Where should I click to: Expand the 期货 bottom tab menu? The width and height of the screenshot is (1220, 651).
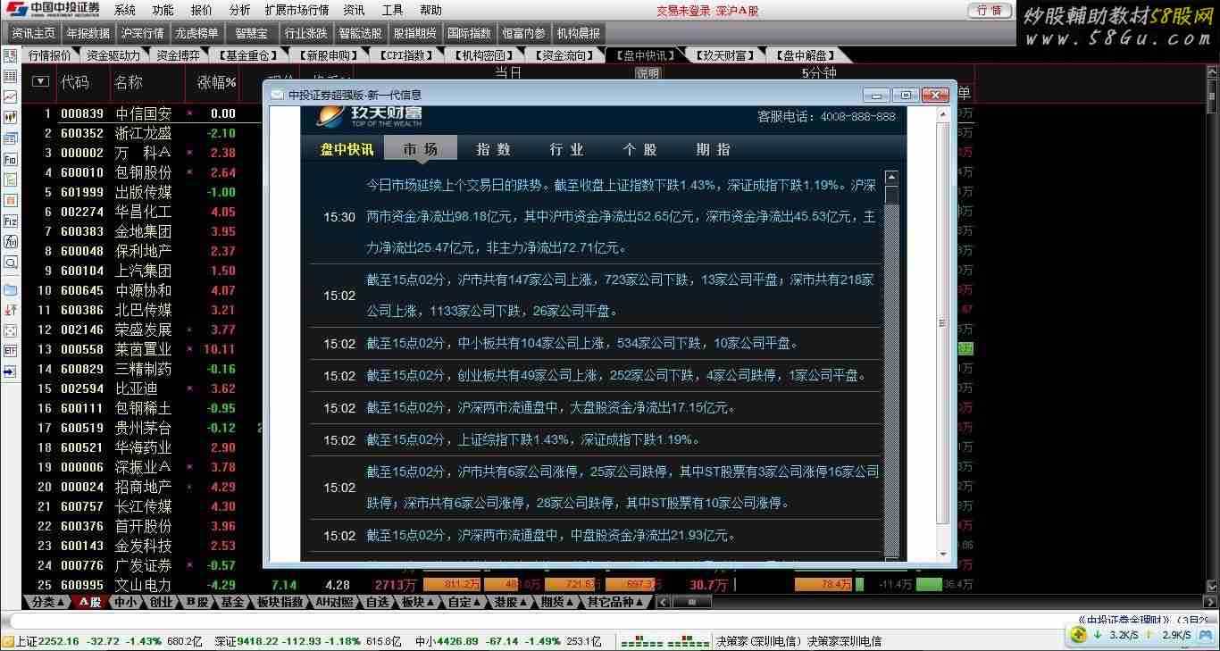[556, 602]
